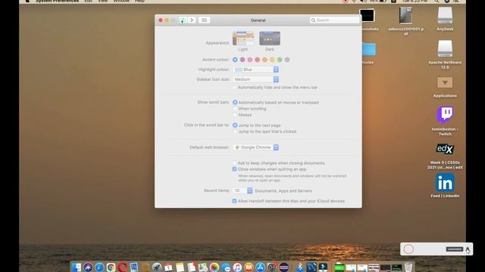This screenshot has width=485, height=272.
Task: Open Google Chrome from the Dock
Action: coord(111,267)
